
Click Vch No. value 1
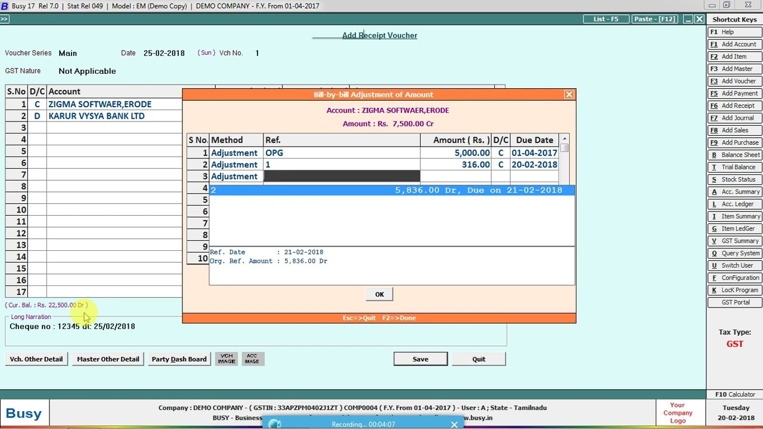(257, 53)
